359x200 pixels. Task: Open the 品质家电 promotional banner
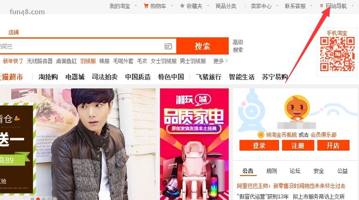194,144
